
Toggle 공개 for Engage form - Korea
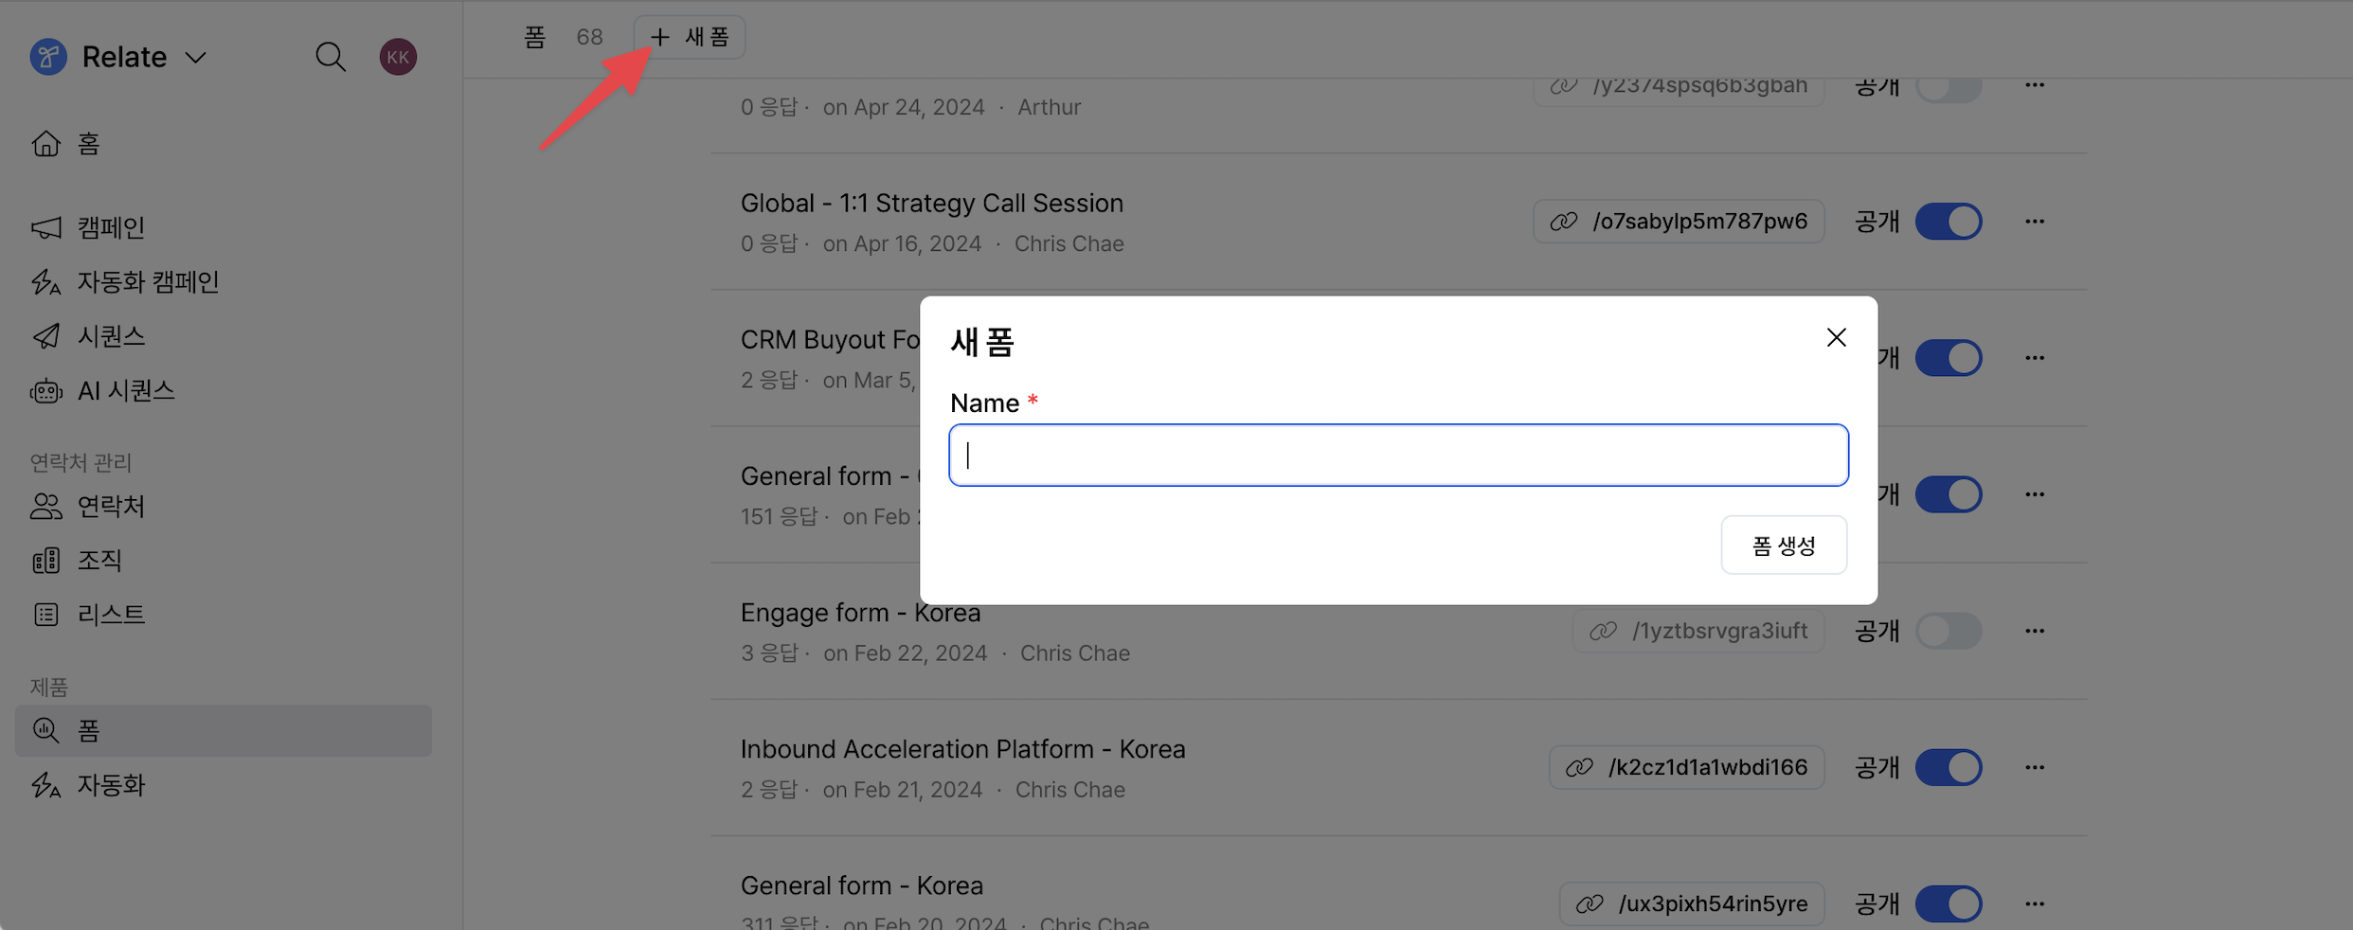(x=1949, y=631)
